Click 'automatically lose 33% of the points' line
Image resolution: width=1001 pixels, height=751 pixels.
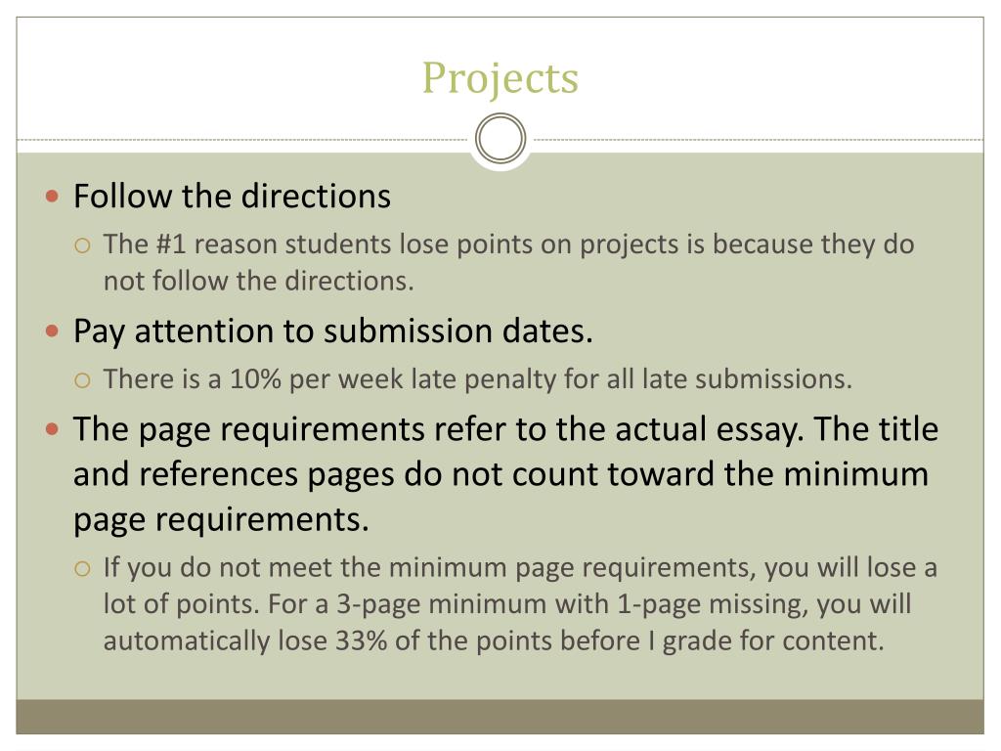click(x=494, y=641)
